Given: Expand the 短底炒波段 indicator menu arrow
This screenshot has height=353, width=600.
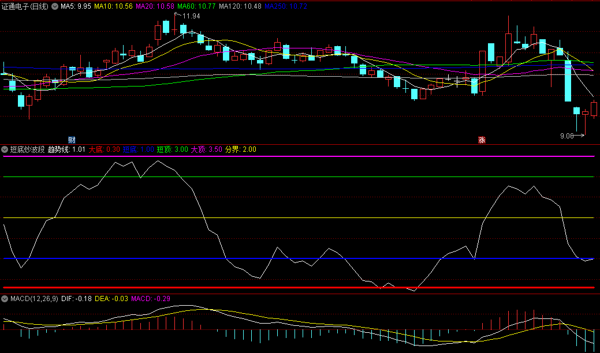Looking at the screenshot, I should click(5, 149).
